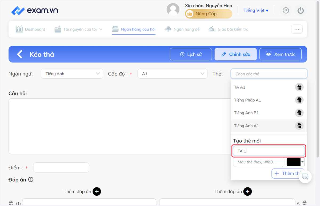
Task: Delete the Tiếng Pháp A1 tag
Action: click(299, 100)
